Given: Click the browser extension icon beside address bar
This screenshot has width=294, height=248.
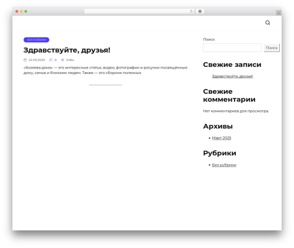Looking at the screenshot, I should click(200, 11).
